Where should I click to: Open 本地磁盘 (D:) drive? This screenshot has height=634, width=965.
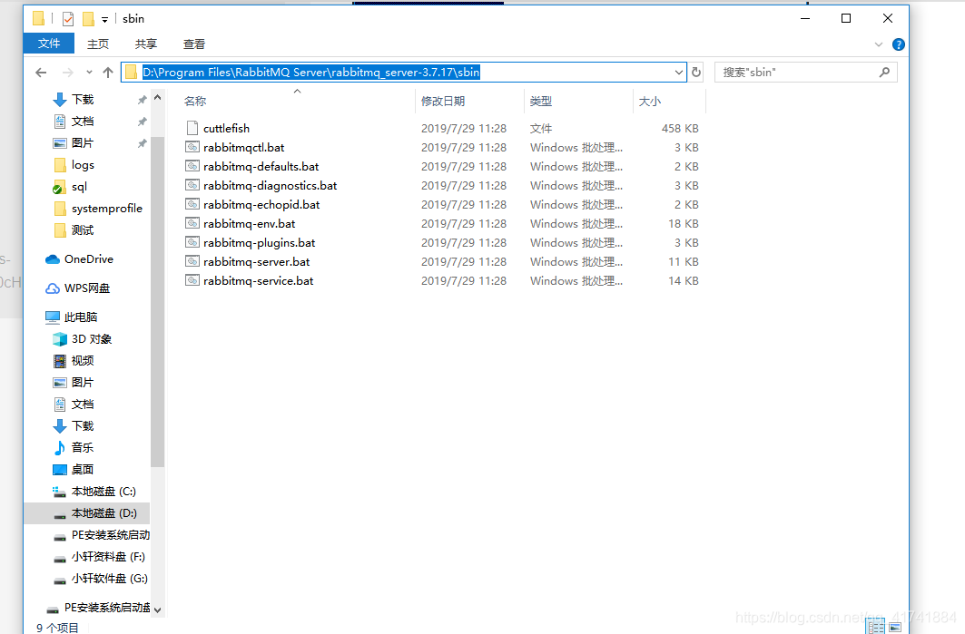[x=103, y=513]
